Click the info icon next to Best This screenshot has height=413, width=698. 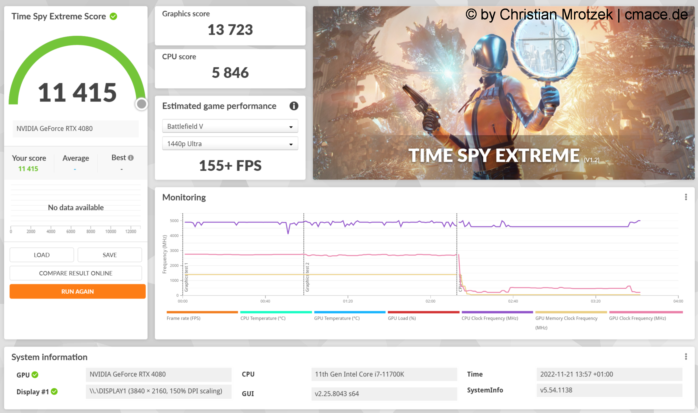(131, 158)
